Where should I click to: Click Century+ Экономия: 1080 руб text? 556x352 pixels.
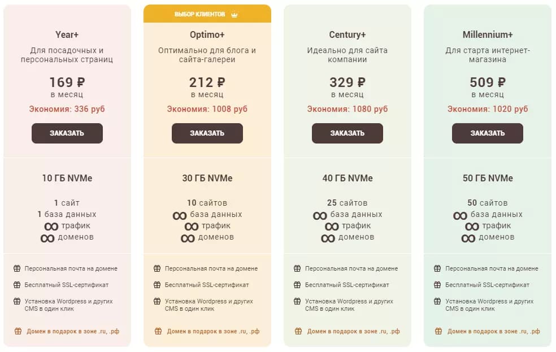pos(347,109)
